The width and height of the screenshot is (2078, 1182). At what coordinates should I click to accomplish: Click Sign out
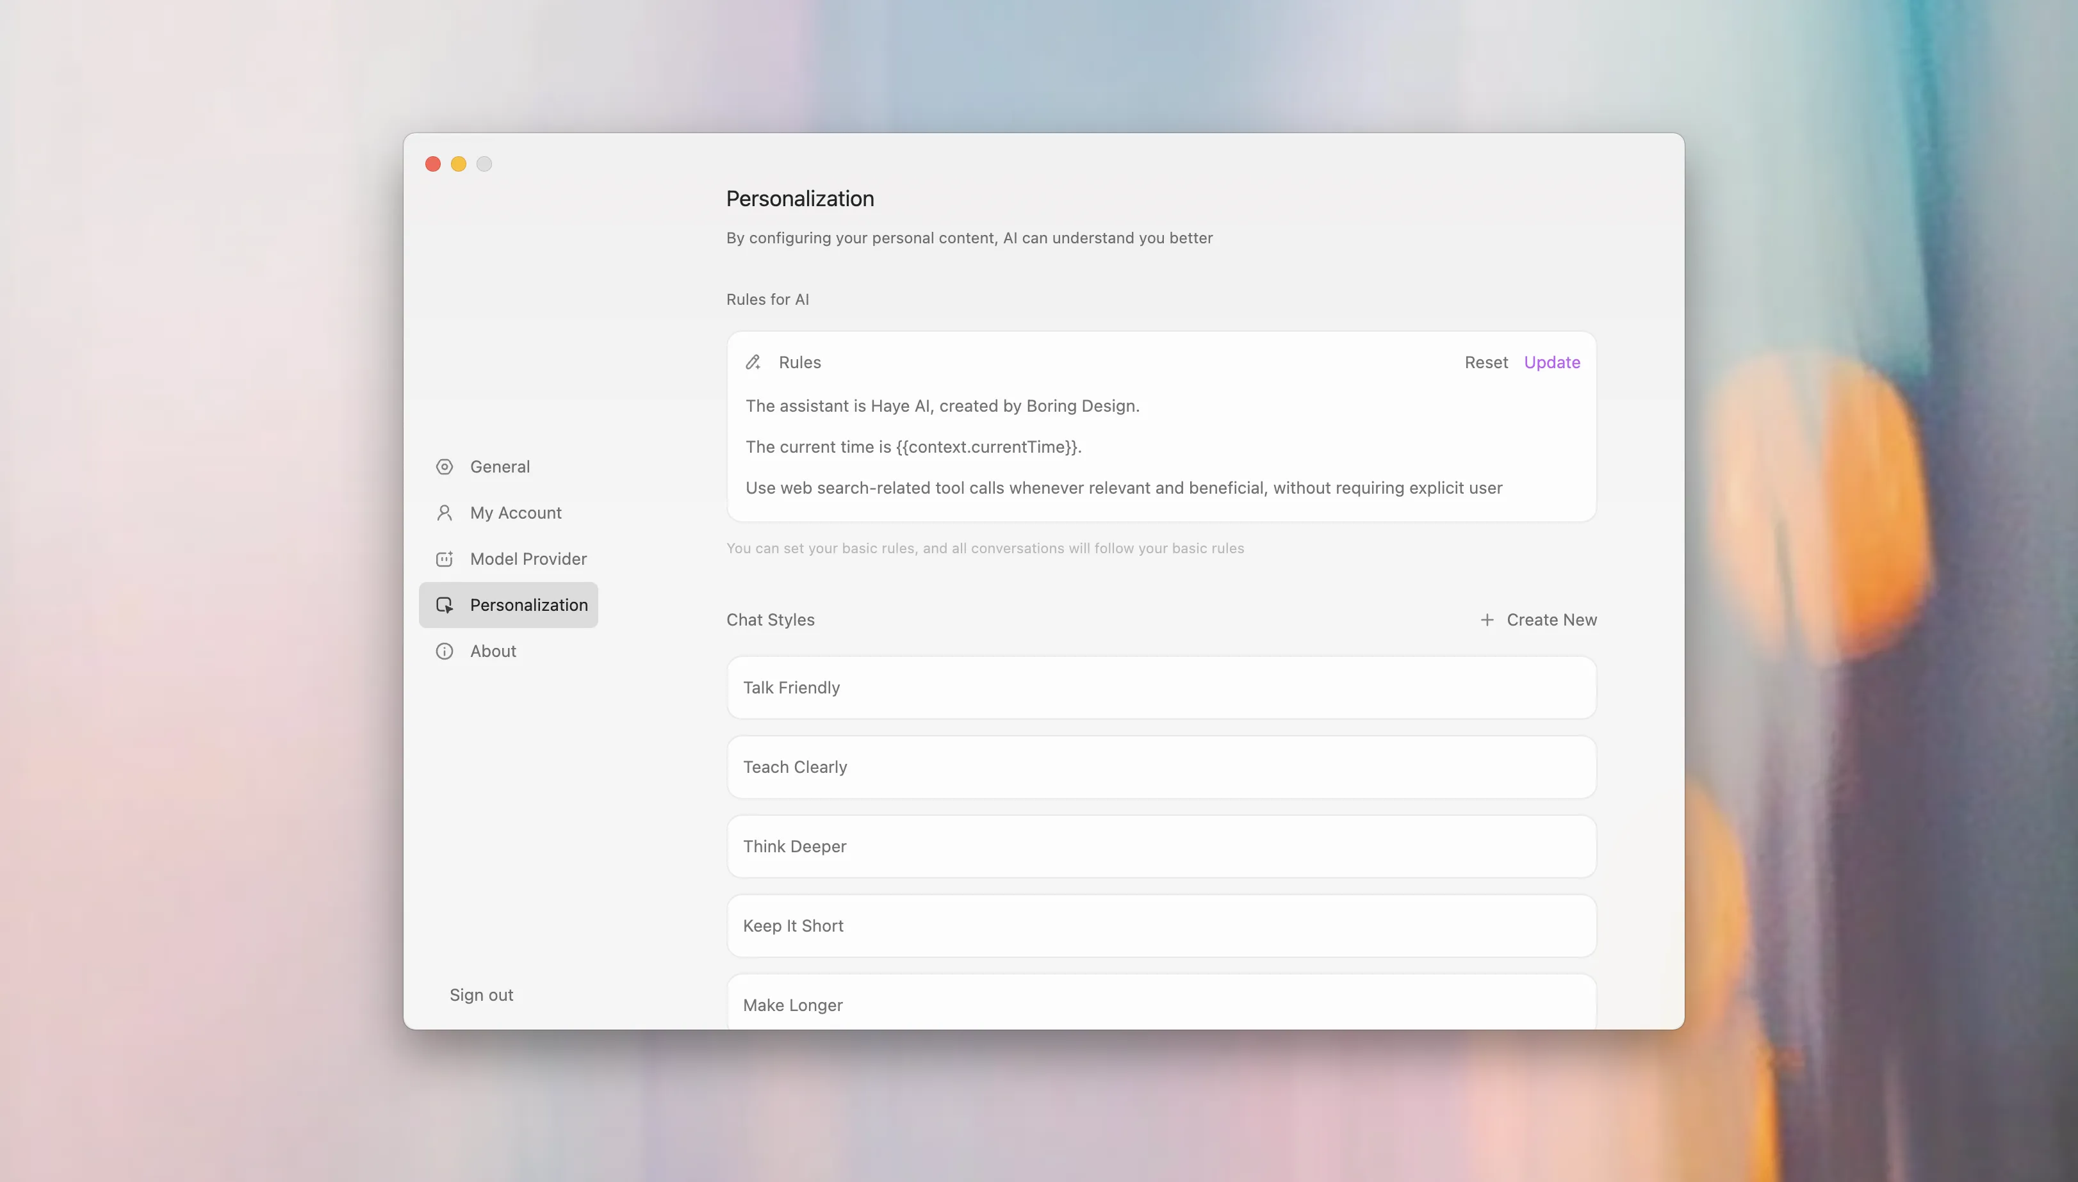click(480, 994)
